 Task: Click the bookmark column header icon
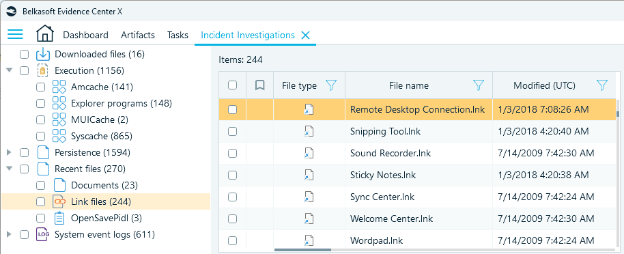click(x=260, y=85)
